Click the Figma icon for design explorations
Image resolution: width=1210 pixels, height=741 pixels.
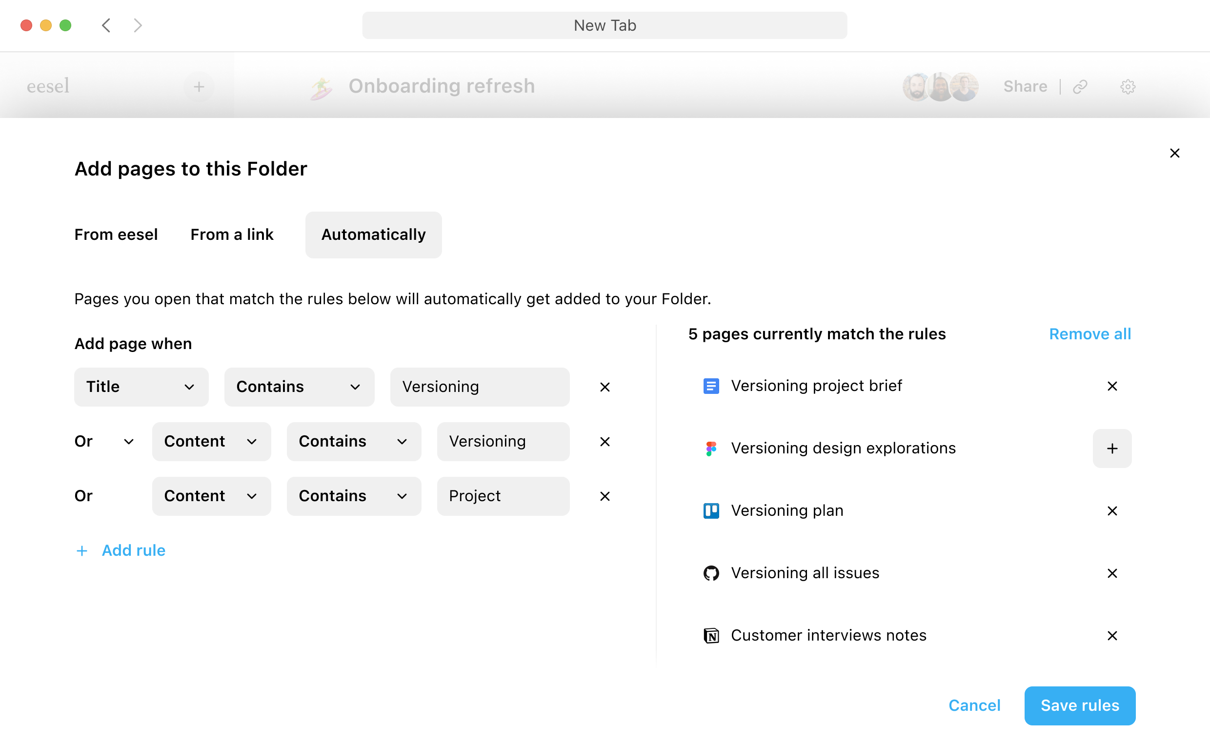[x=711, y=448]
